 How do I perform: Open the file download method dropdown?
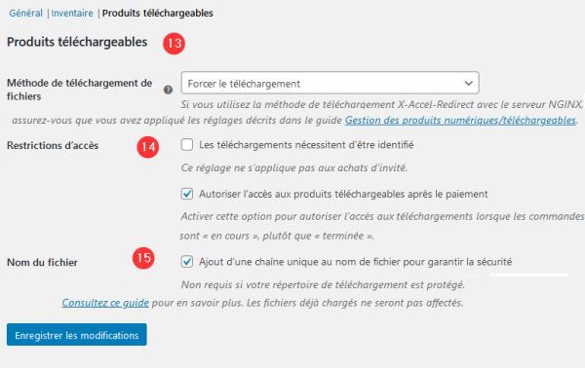pyautogui.click(x=330, y=83)
